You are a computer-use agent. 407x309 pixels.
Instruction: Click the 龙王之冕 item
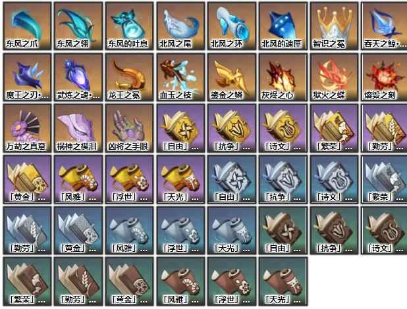pyautogui.click(x=130, y=77)
